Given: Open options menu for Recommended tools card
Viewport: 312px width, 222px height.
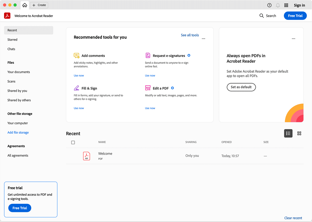Looking at the screenshot, I should click(203, 39).
